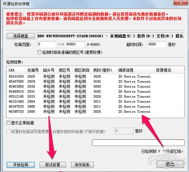Screen dimensions: 189x172
Task: Click the milliseconds field next to 毫秒
Action: pyautogui.click(x=124, y=131)
